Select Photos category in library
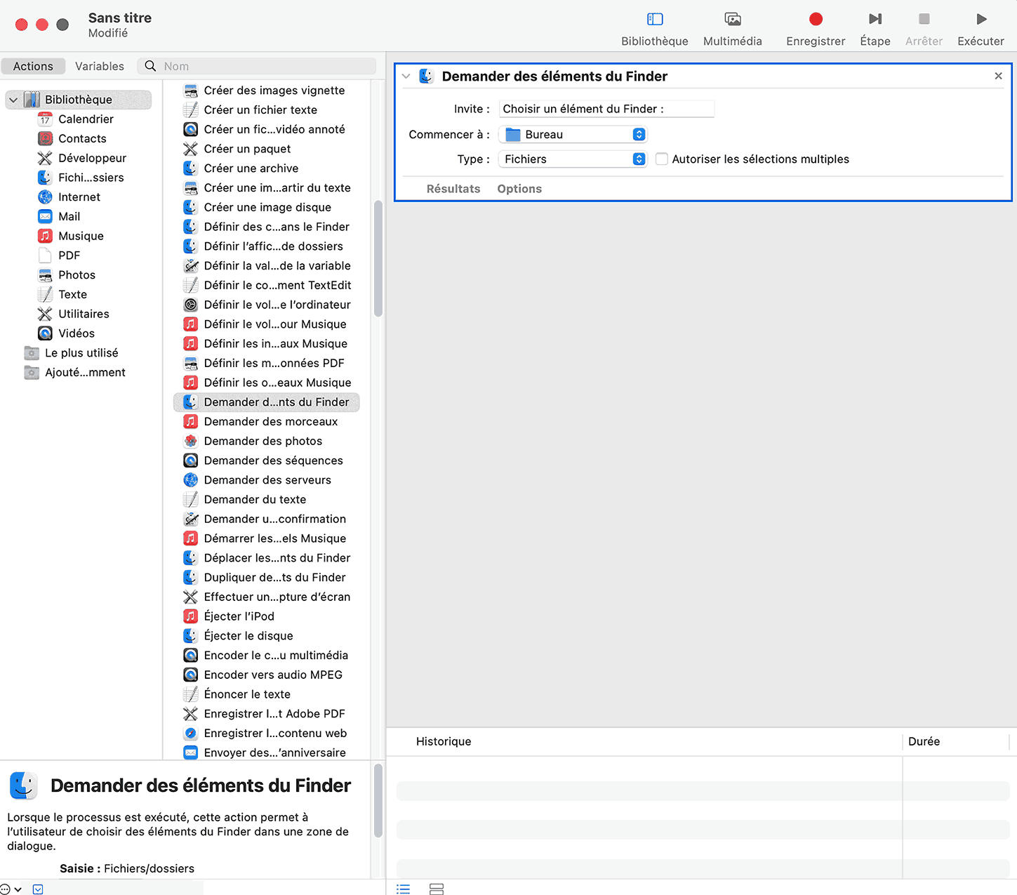Image resolution: width=1017 pixels, height=895 pixels. coord(77,275)
